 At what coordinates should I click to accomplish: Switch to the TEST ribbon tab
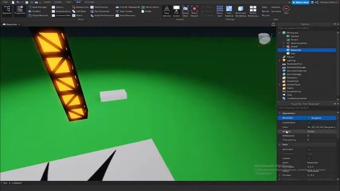69,2
